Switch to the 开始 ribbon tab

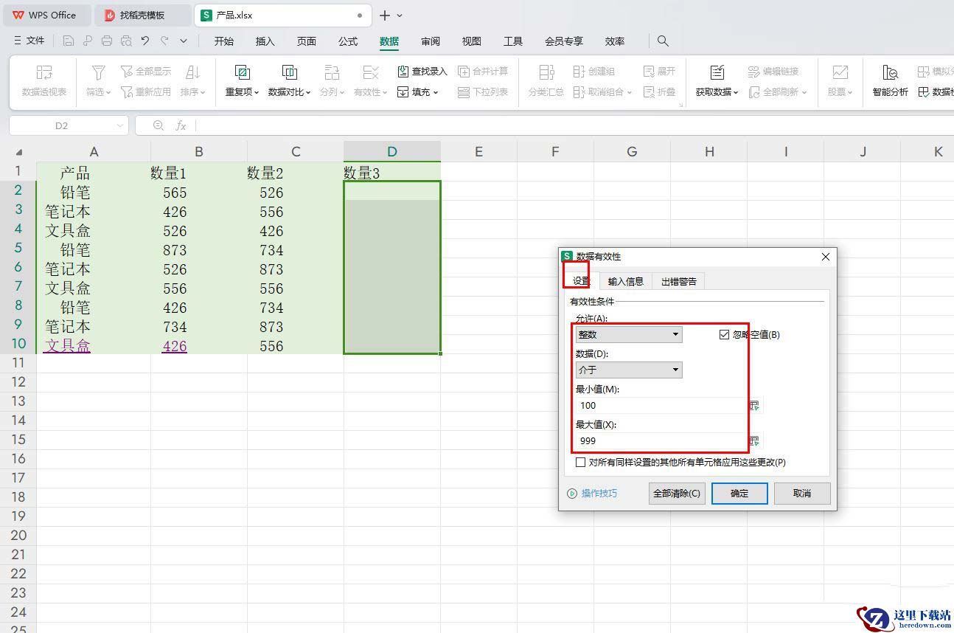click(224, 41)
